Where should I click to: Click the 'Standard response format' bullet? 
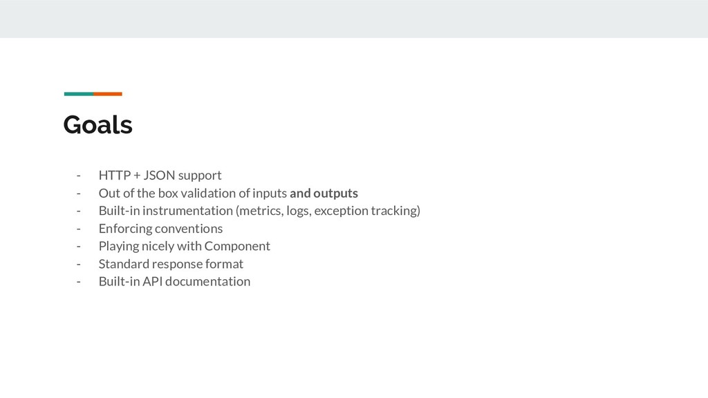tap(171, 263)
